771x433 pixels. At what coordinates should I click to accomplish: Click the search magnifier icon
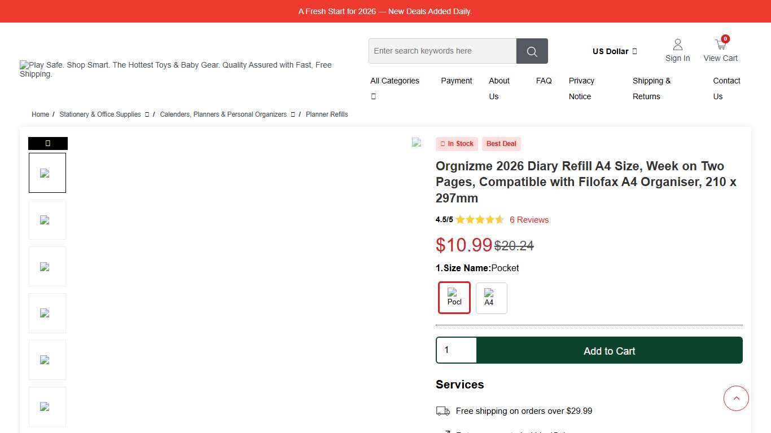[531, 51]
